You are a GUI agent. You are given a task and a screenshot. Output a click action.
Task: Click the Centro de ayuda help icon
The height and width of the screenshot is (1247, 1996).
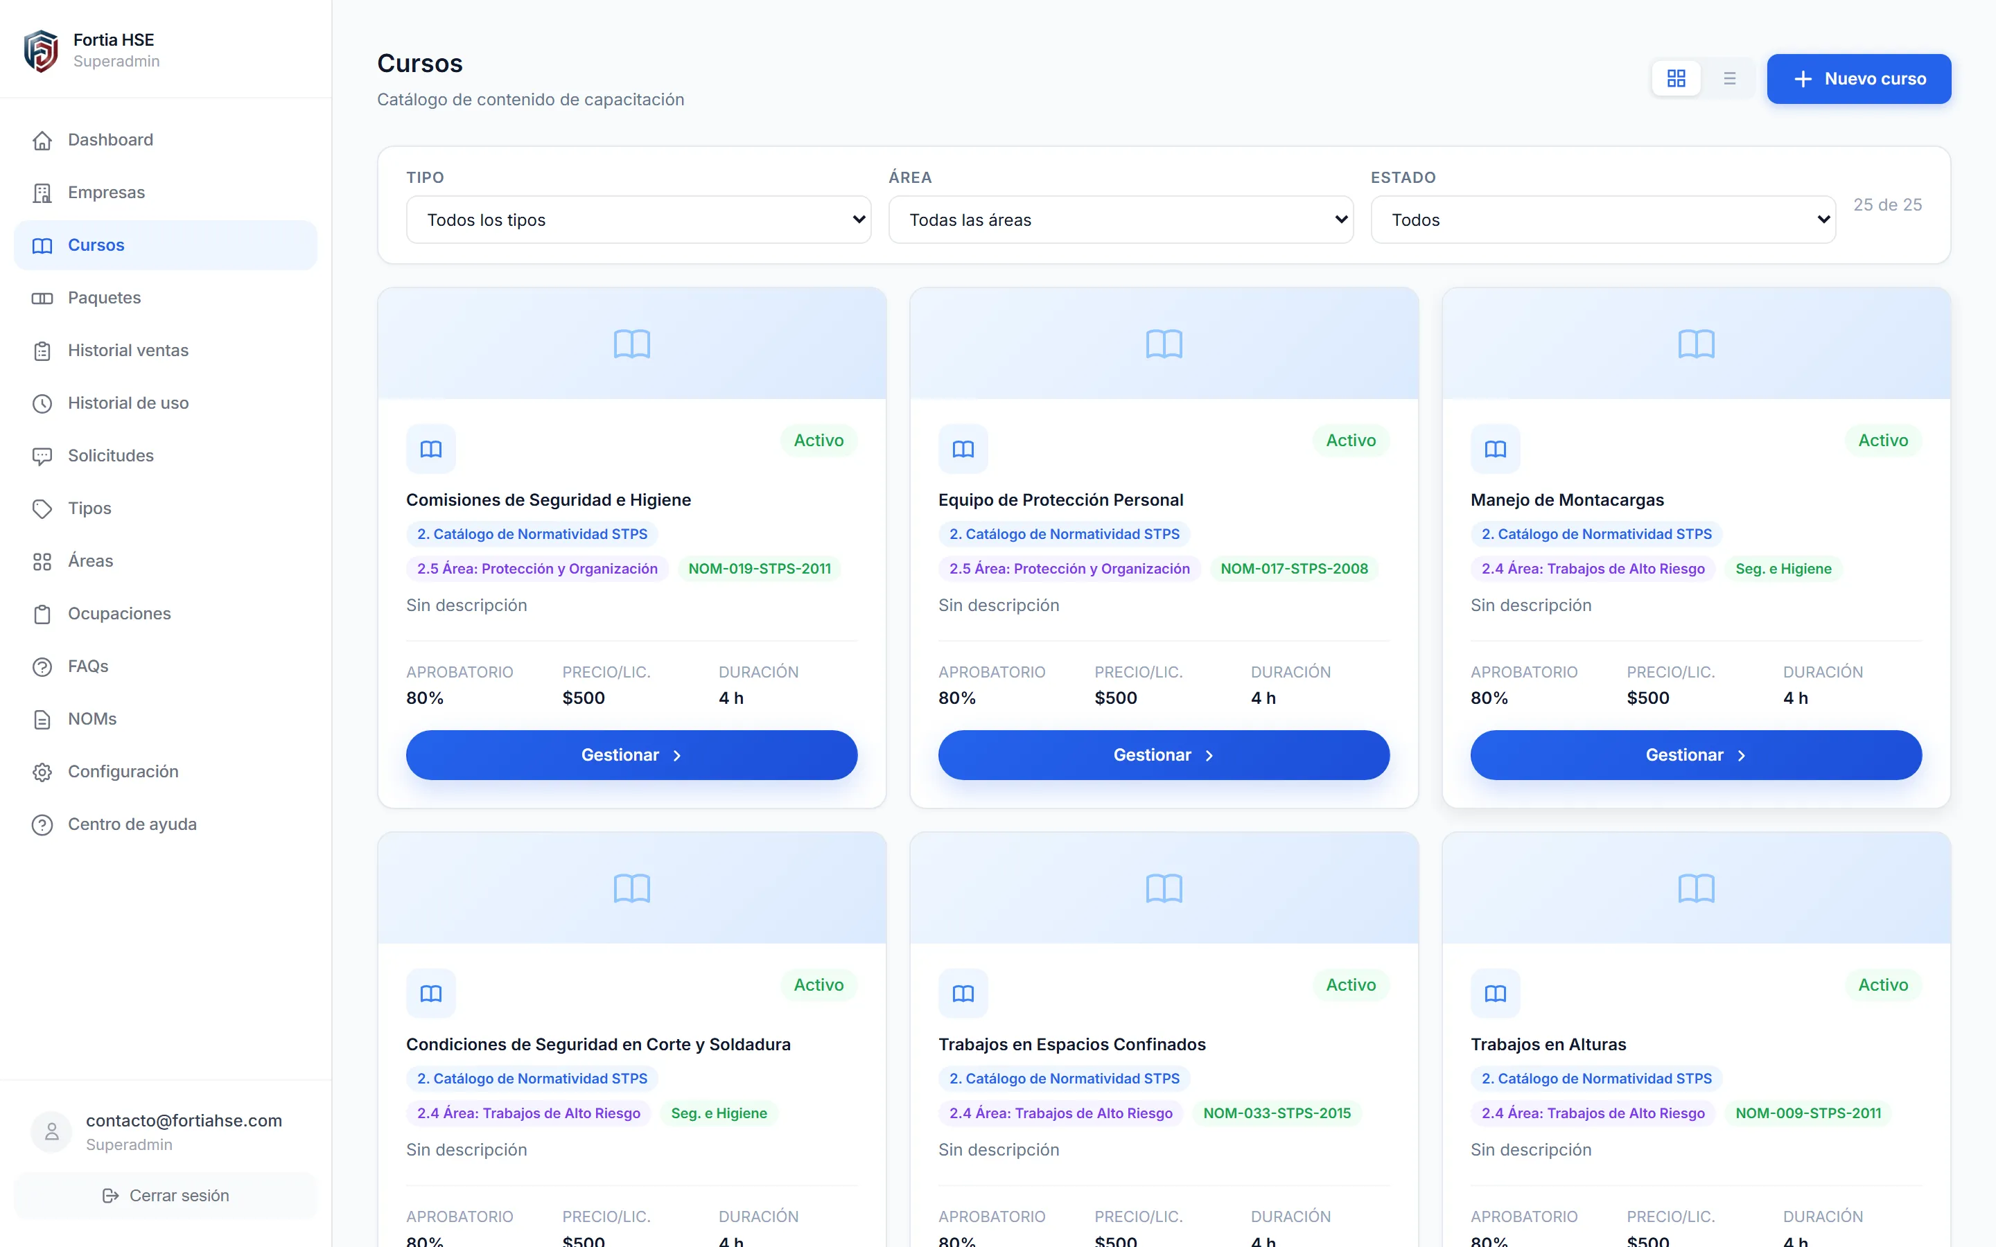tap(42, 824)
